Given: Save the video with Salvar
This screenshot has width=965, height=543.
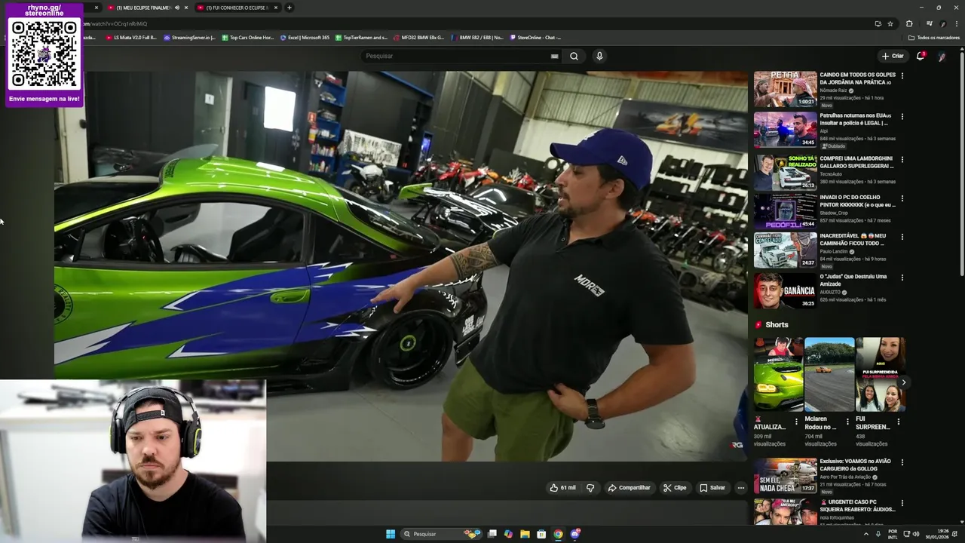Looking at the screenshot, I should (712, 488).
